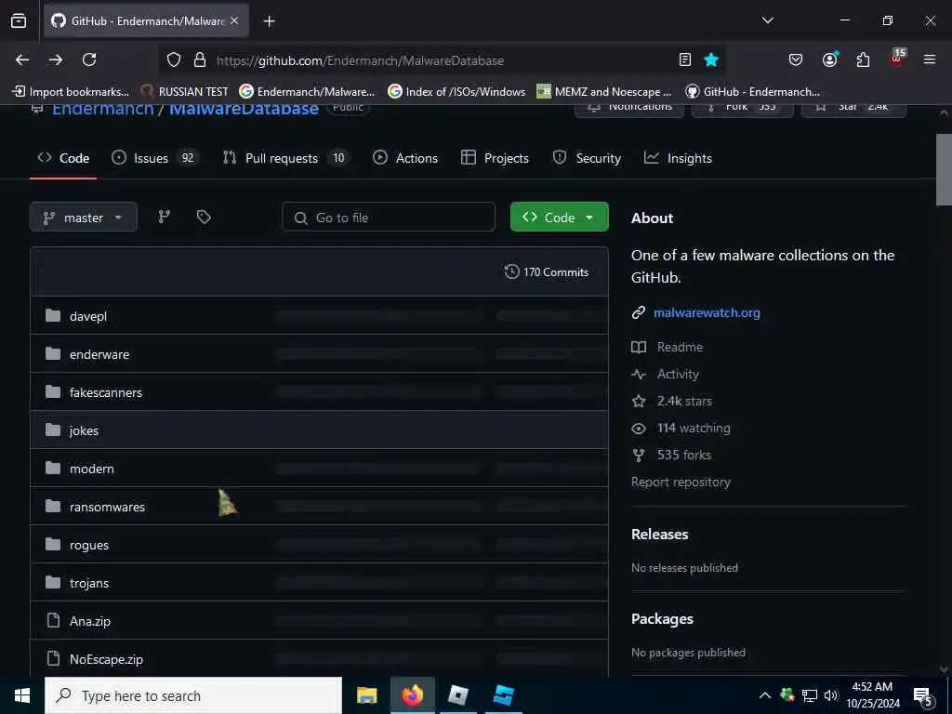Image resolution: width=952 pixels, height=714 pixels.
Task: Open MEMZ and Noescape bookmark
Action: click(x=604, y=92)
